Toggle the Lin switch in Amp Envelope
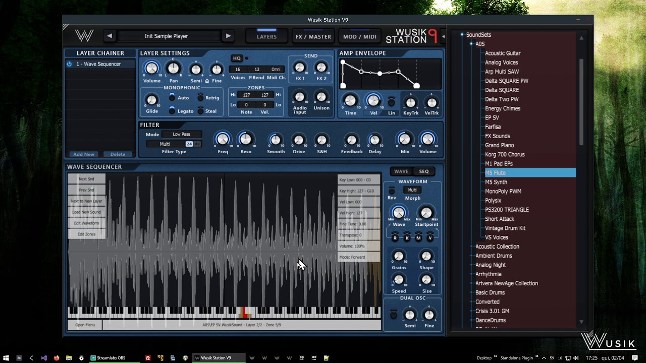Screen dimensions: 646x363 (391, 102)
